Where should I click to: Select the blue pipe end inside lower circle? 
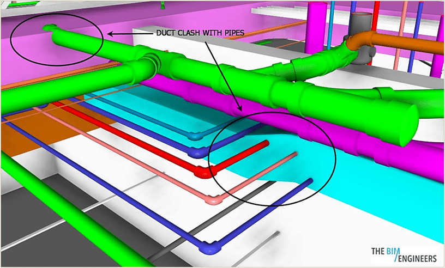point(309,181)
